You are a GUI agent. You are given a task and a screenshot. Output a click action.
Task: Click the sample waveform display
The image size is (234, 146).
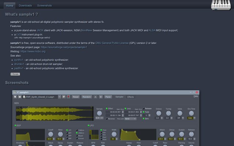click(x=55, y=114)
